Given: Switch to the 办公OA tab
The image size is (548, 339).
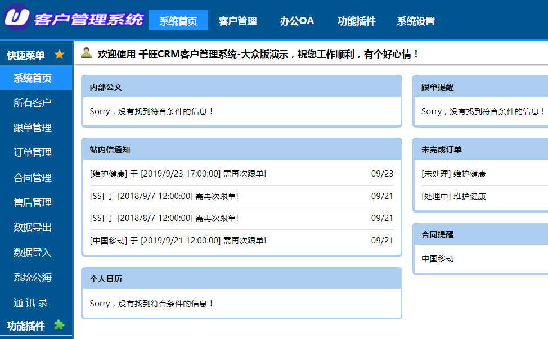Looking at the screenshot, I should pyautogui.click(x=297, y=21).
